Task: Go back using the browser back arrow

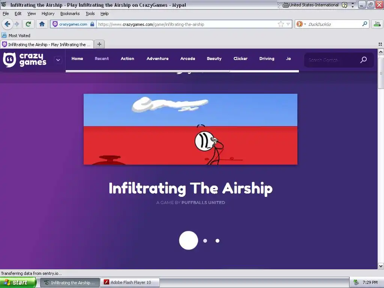Action: (x=7, y=24)
